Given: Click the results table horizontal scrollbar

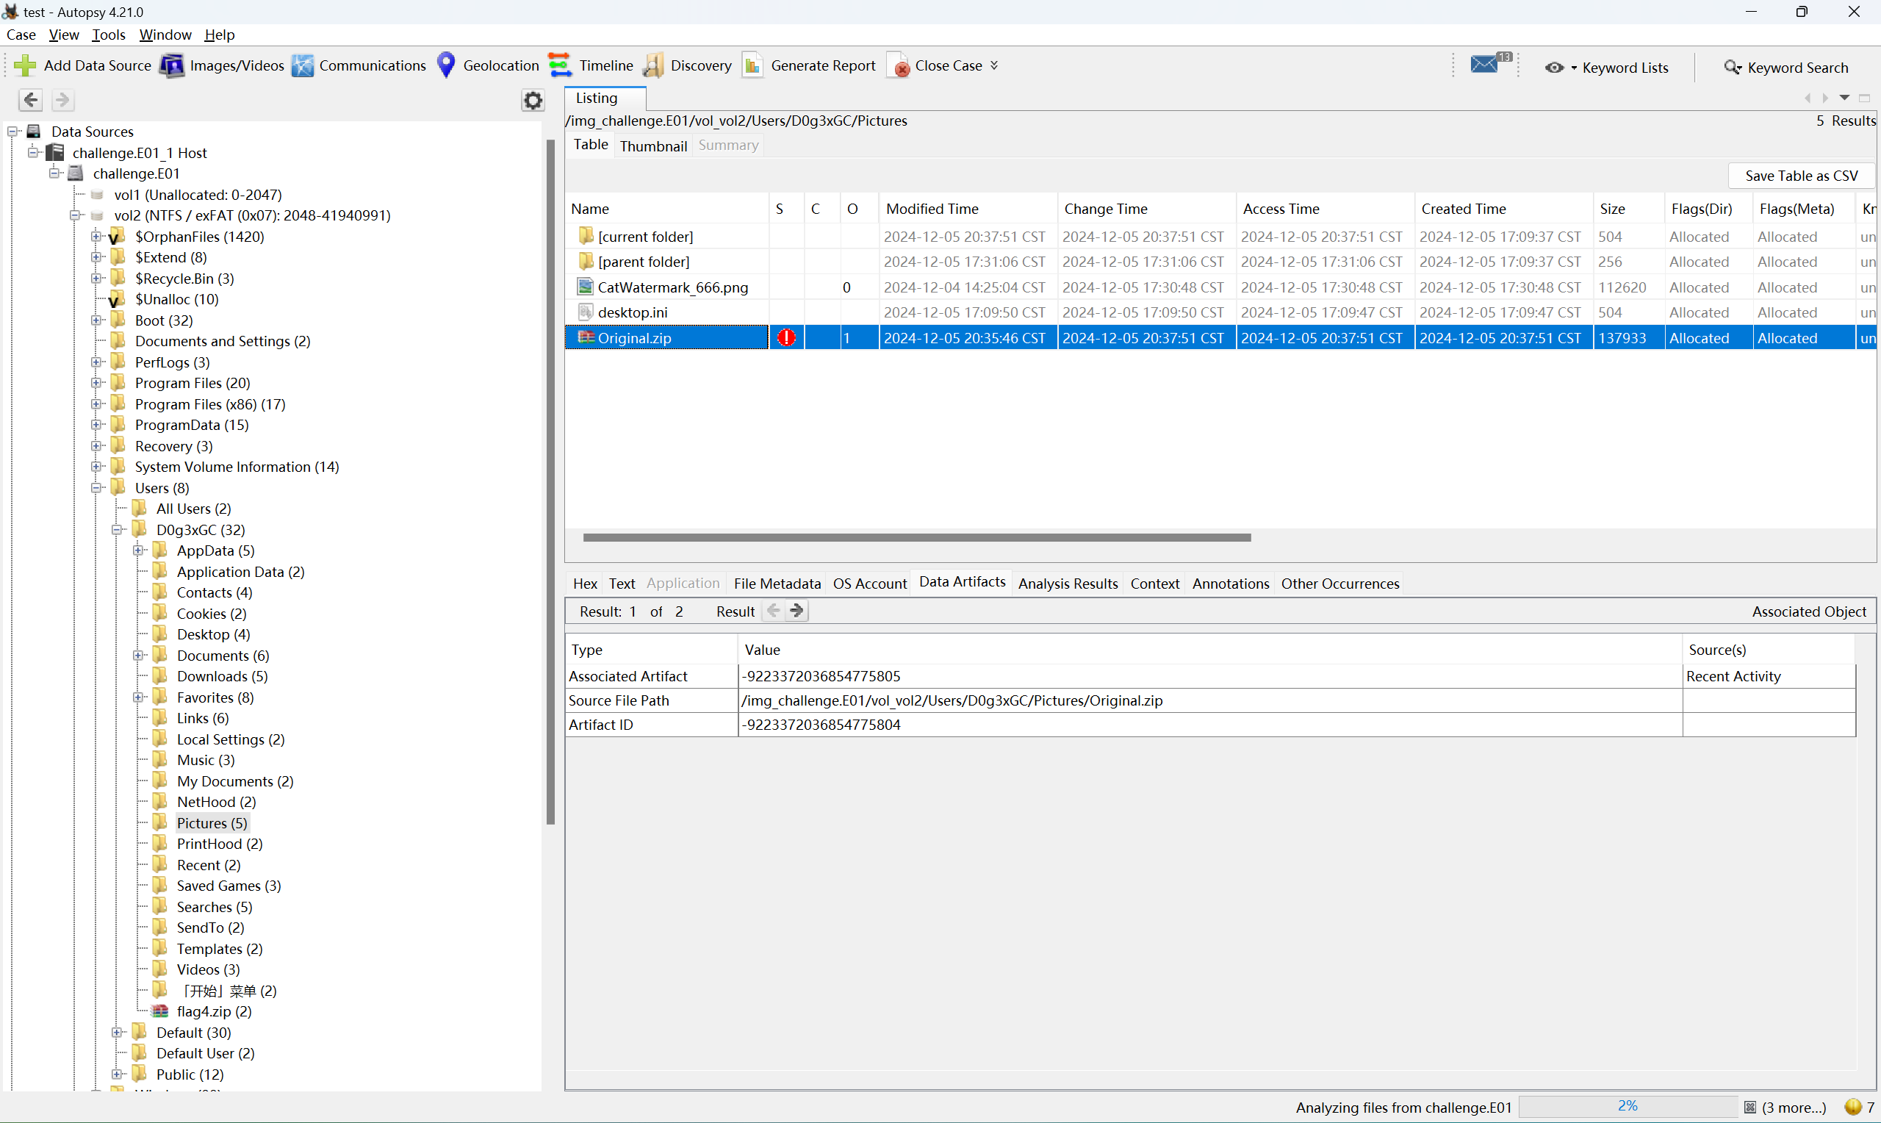Looking at the screenshot, I should click(917, 537).
